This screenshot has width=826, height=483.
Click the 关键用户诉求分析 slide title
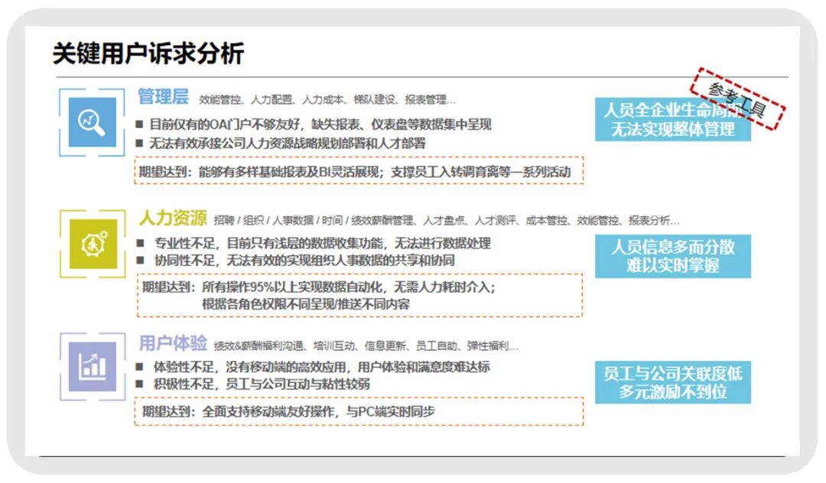coord(148,53)
